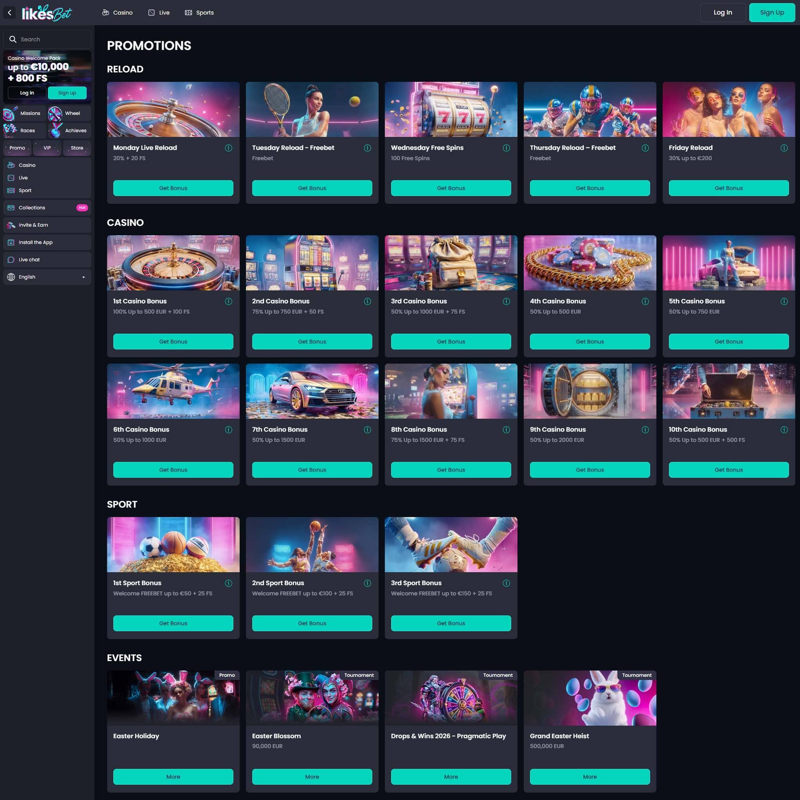Open info icon on Friday Reload card

pyautogui.click(x=784, y=148)
